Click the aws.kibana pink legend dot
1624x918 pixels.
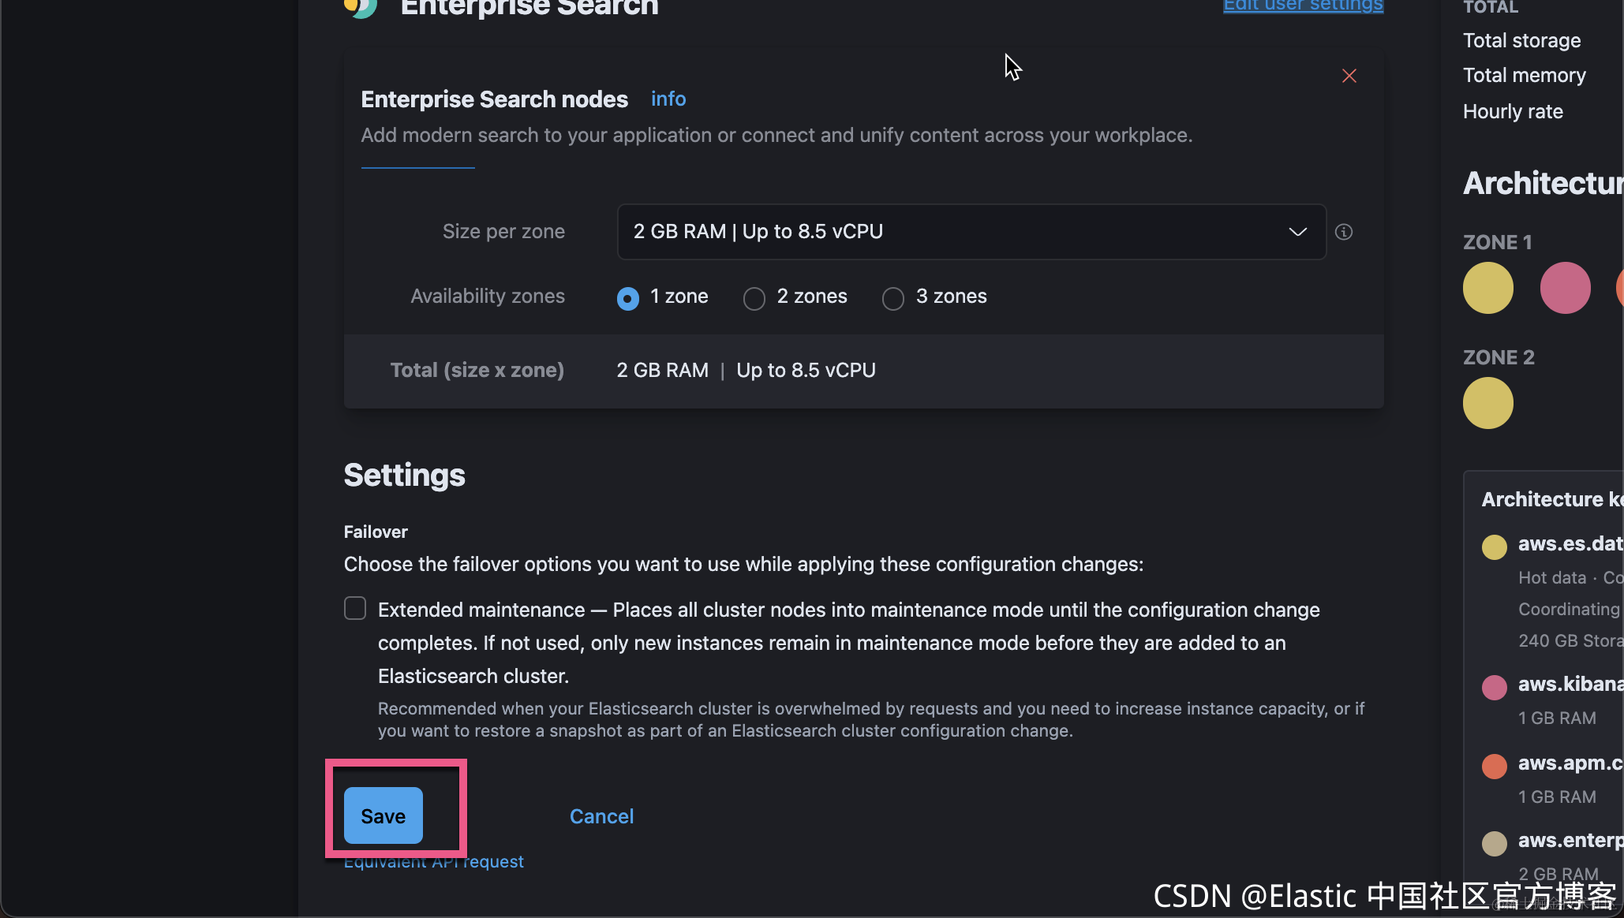click(1494, 687)
